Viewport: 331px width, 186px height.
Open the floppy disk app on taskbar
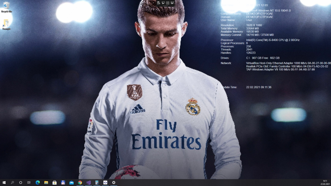(x=63, y=183)
